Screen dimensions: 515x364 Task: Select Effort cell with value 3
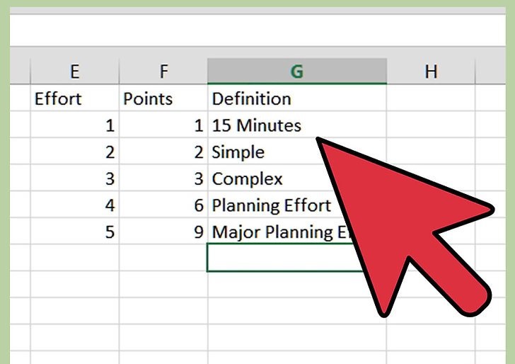coord(74,178)
